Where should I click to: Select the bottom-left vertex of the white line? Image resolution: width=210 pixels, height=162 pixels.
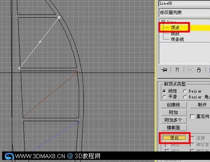[x=19, y=68]
